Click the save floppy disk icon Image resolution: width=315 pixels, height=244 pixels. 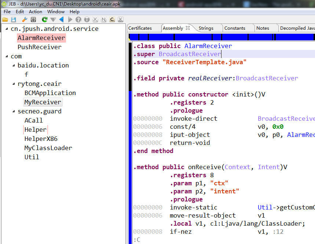(14, 19)
